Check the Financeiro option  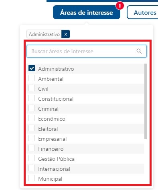click(x=32, y=148)
